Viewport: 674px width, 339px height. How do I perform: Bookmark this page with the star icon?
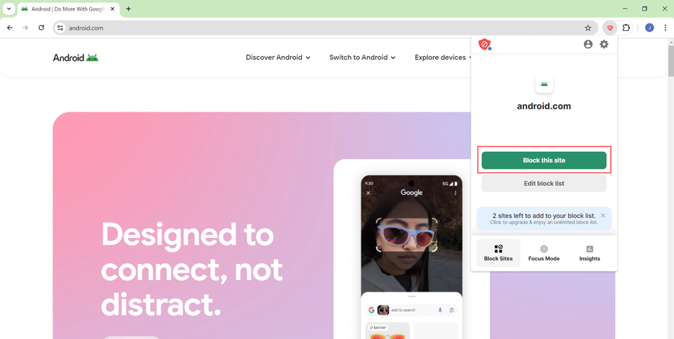588,28
